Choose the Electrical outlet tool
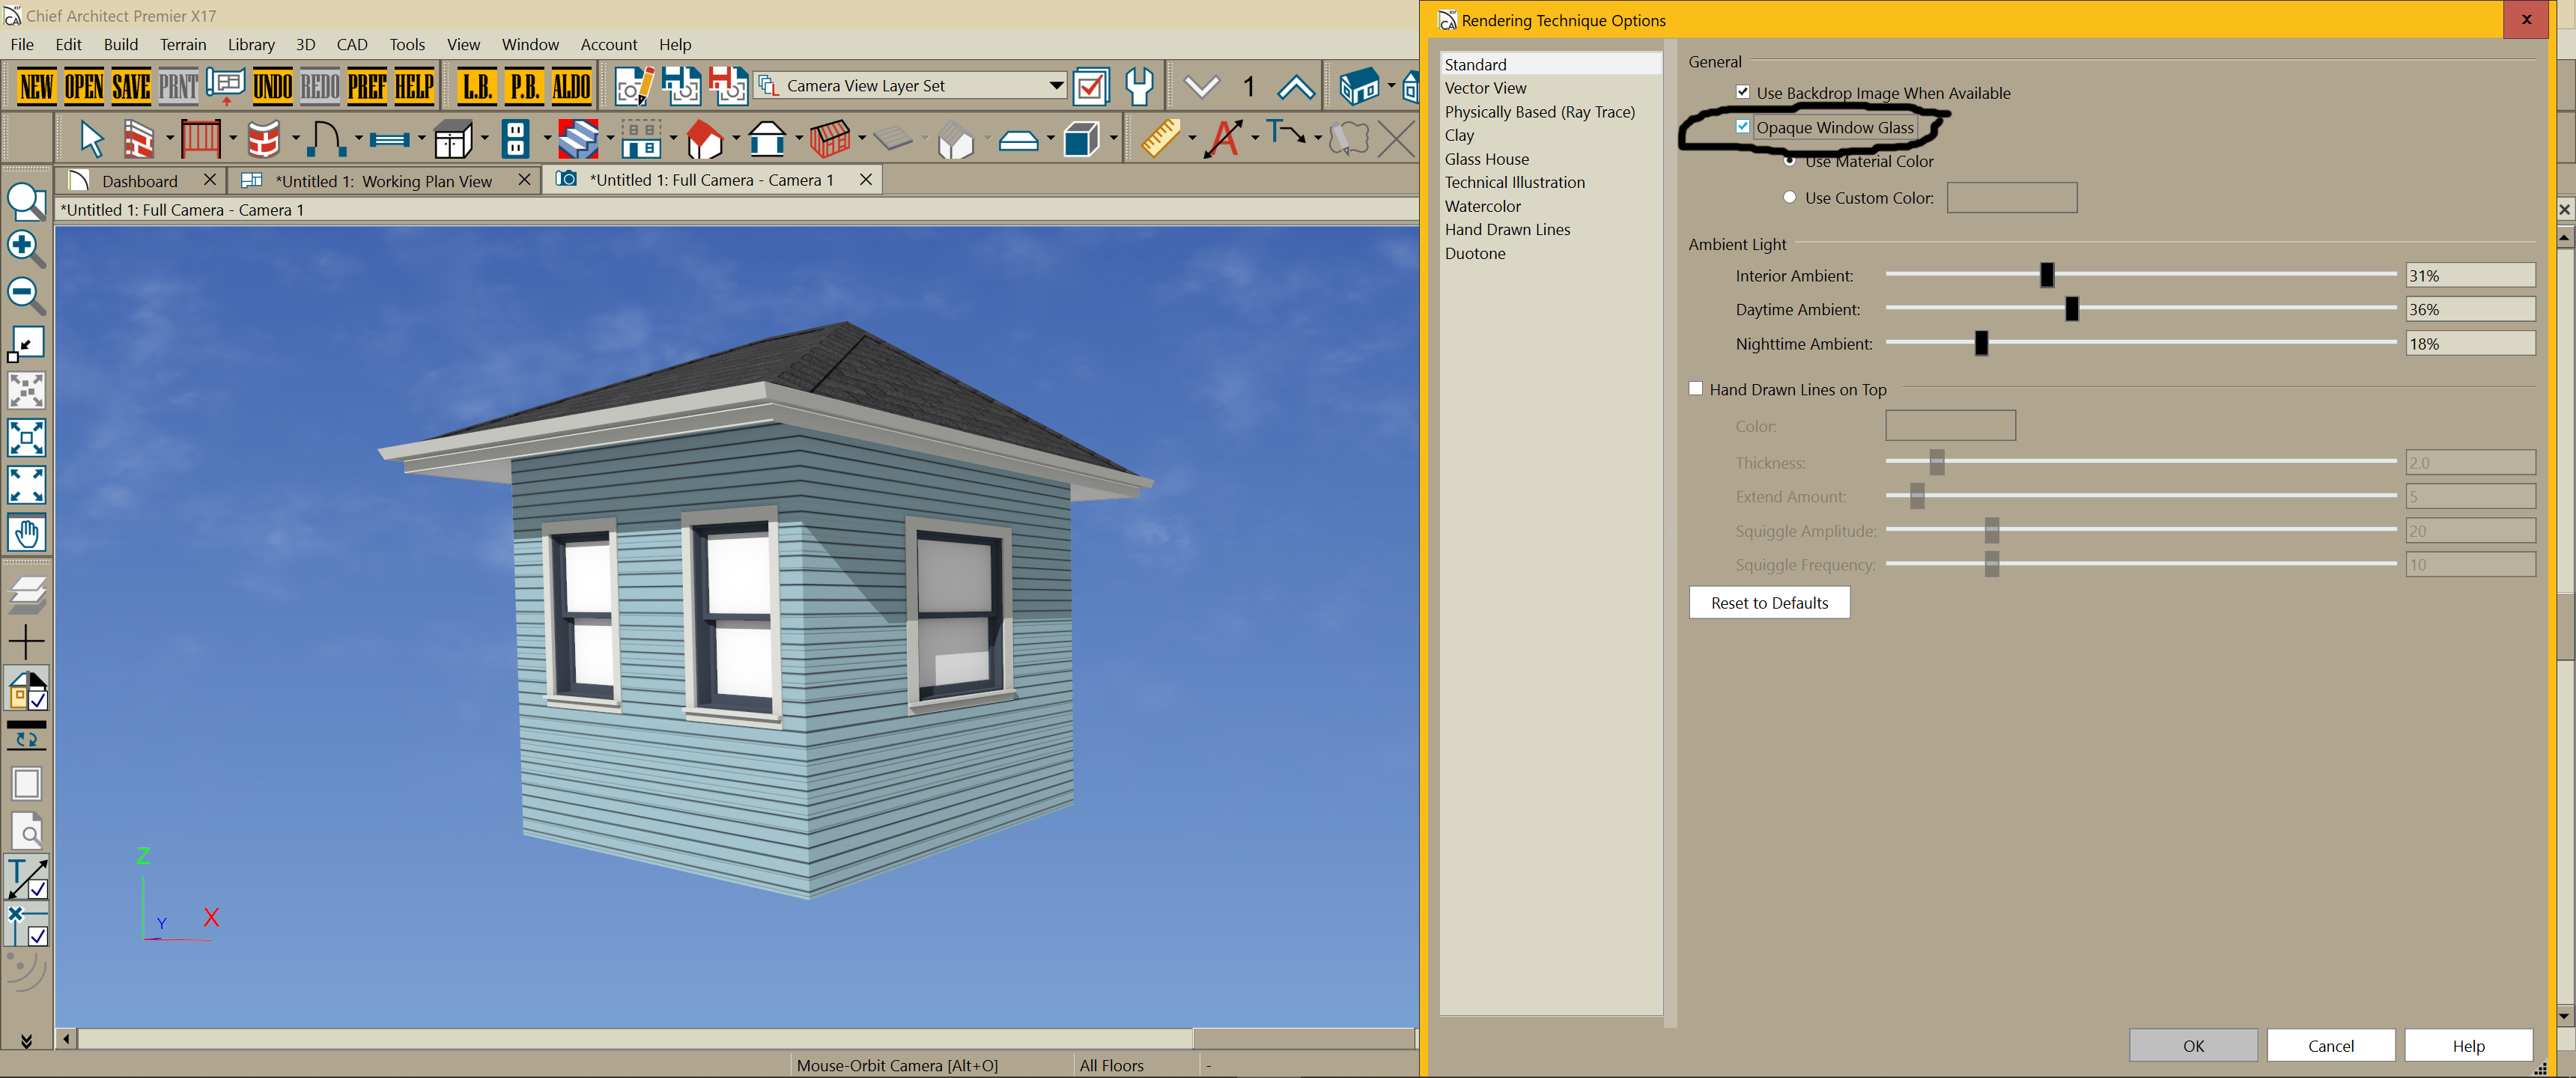The image size is (2576, 1078). (x=515, y=139)
